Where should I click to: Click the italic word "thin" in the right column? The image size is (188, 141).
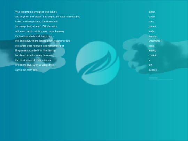click(150, 65)
